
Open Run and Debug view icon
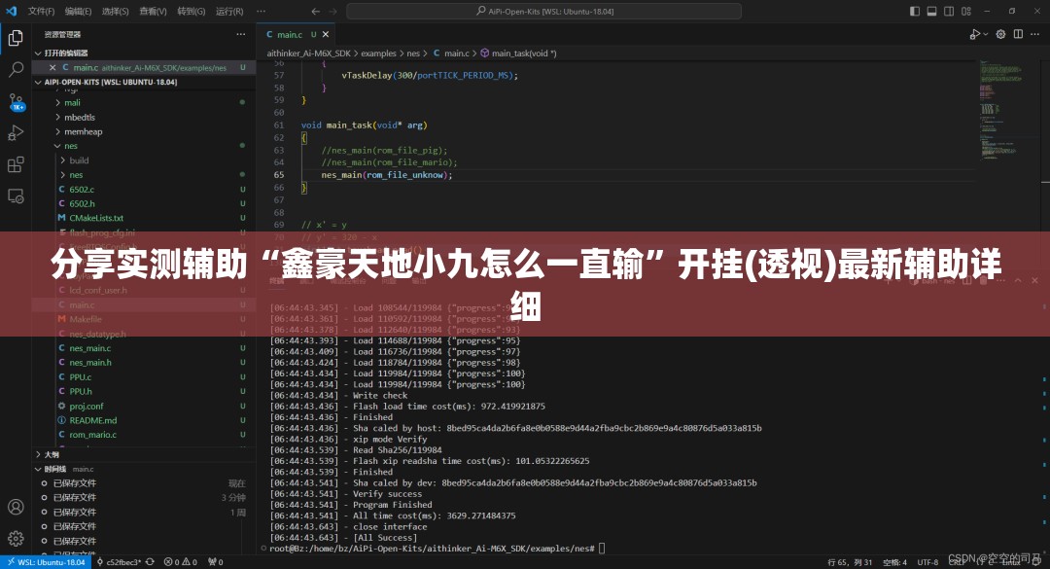click(x=16, y=132)
